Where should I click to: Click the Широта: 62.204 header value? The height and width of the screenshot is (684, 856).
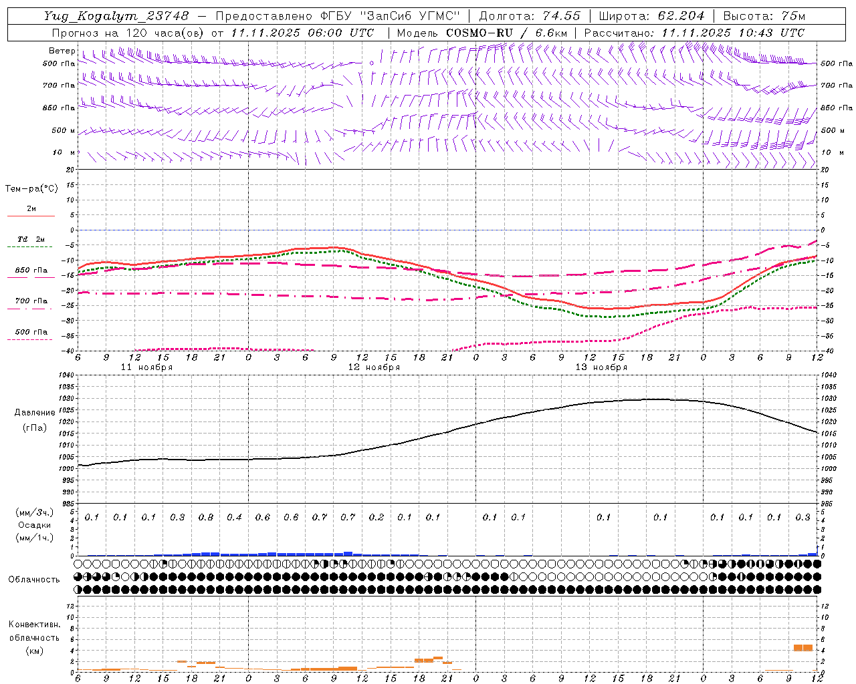point(651,15)
